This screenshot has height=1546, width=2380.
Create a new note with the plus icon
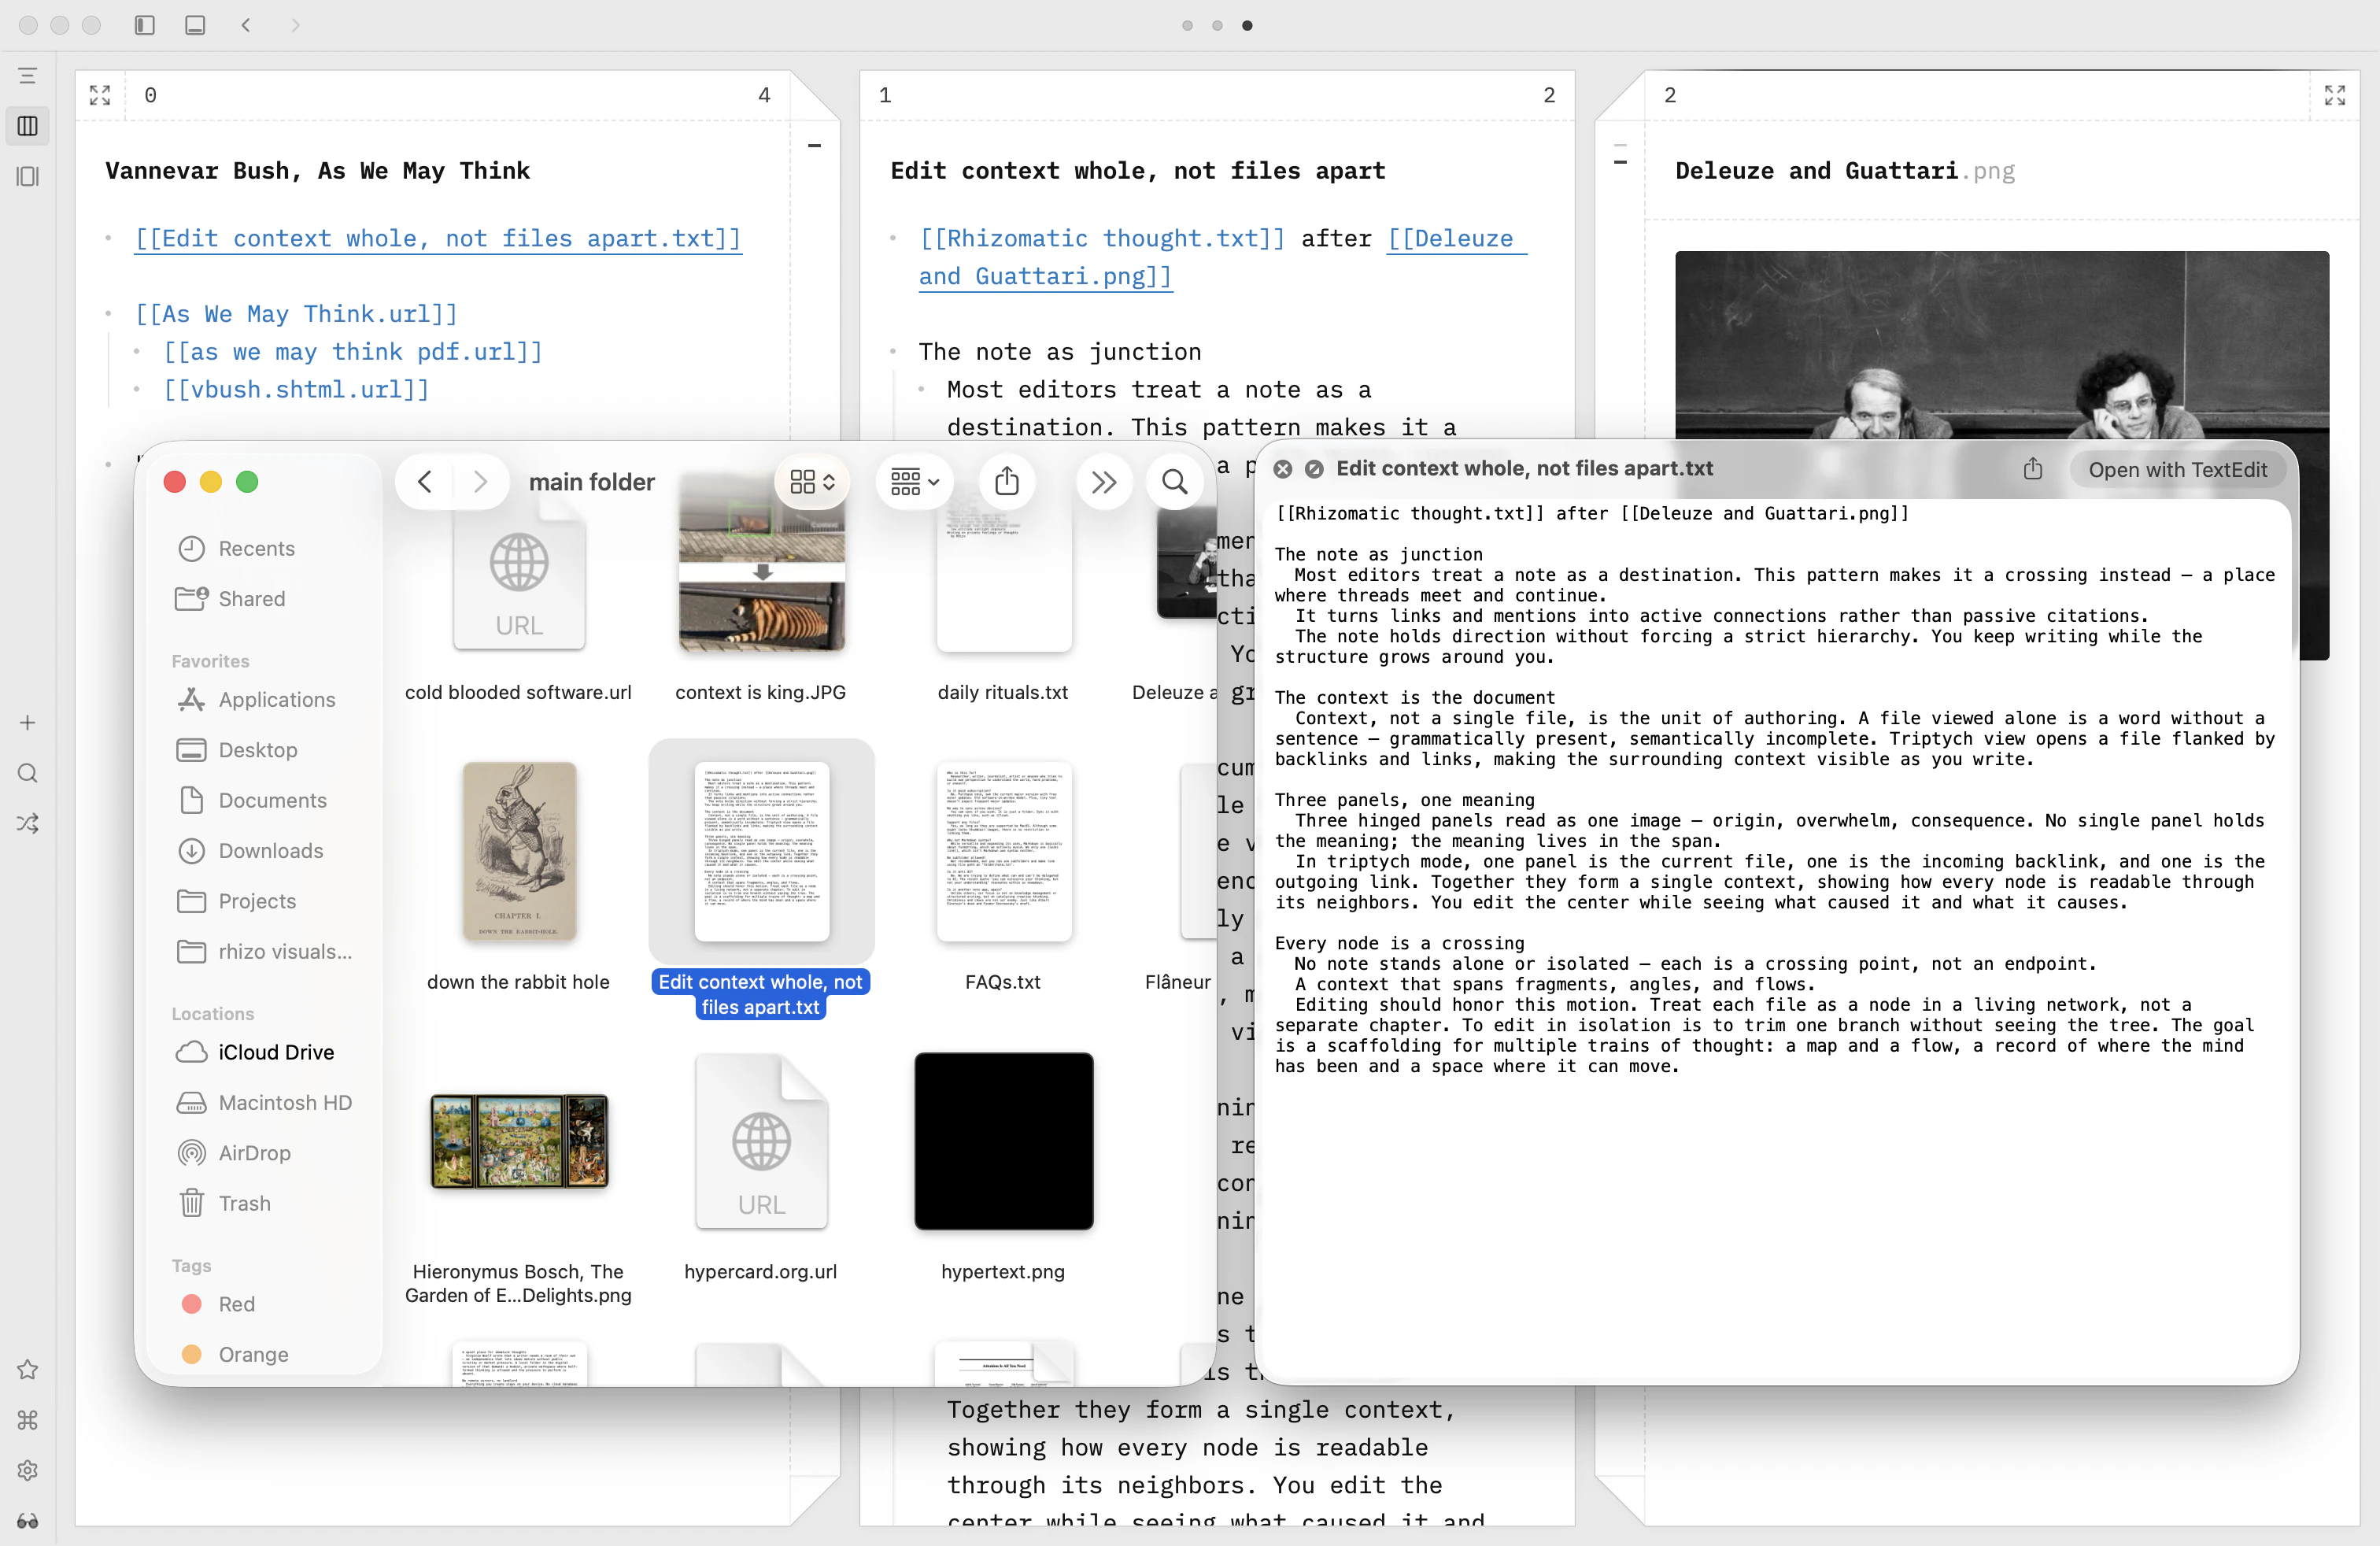(28, 723)
